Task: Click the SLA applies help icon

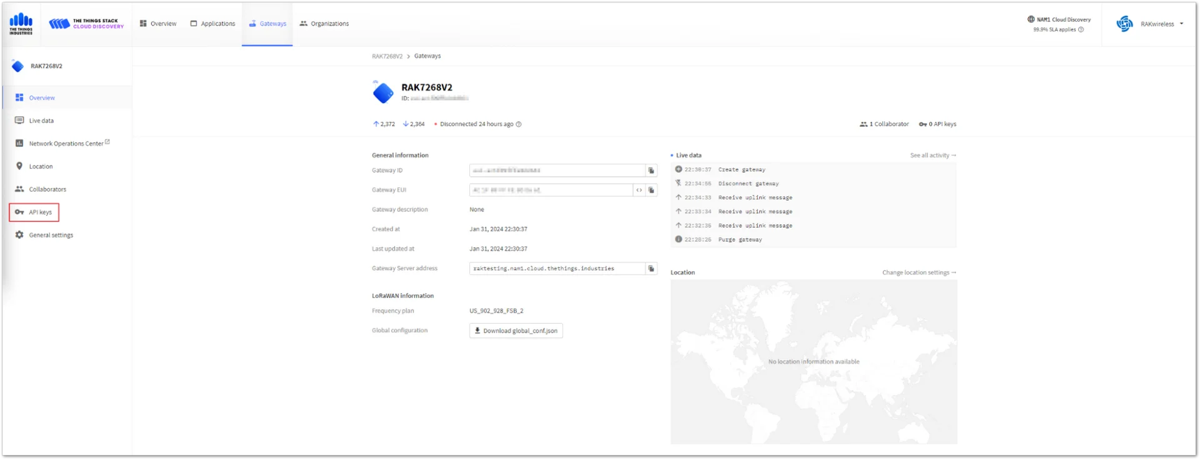Action: pos(1081,29)
